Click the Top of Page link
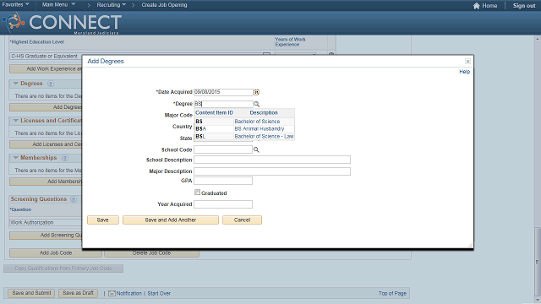The image size is (541, 304). [392, 293]
